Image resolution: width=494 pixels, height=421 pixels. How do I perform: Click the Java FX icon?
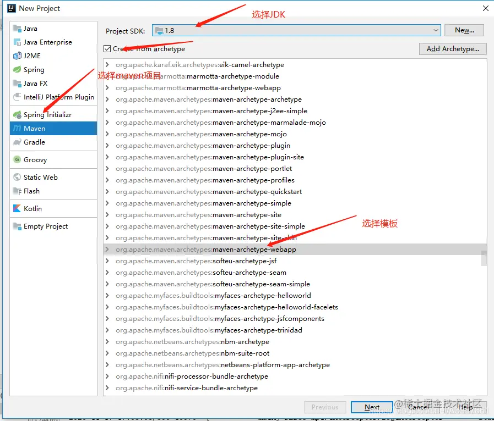coord(17,84)
